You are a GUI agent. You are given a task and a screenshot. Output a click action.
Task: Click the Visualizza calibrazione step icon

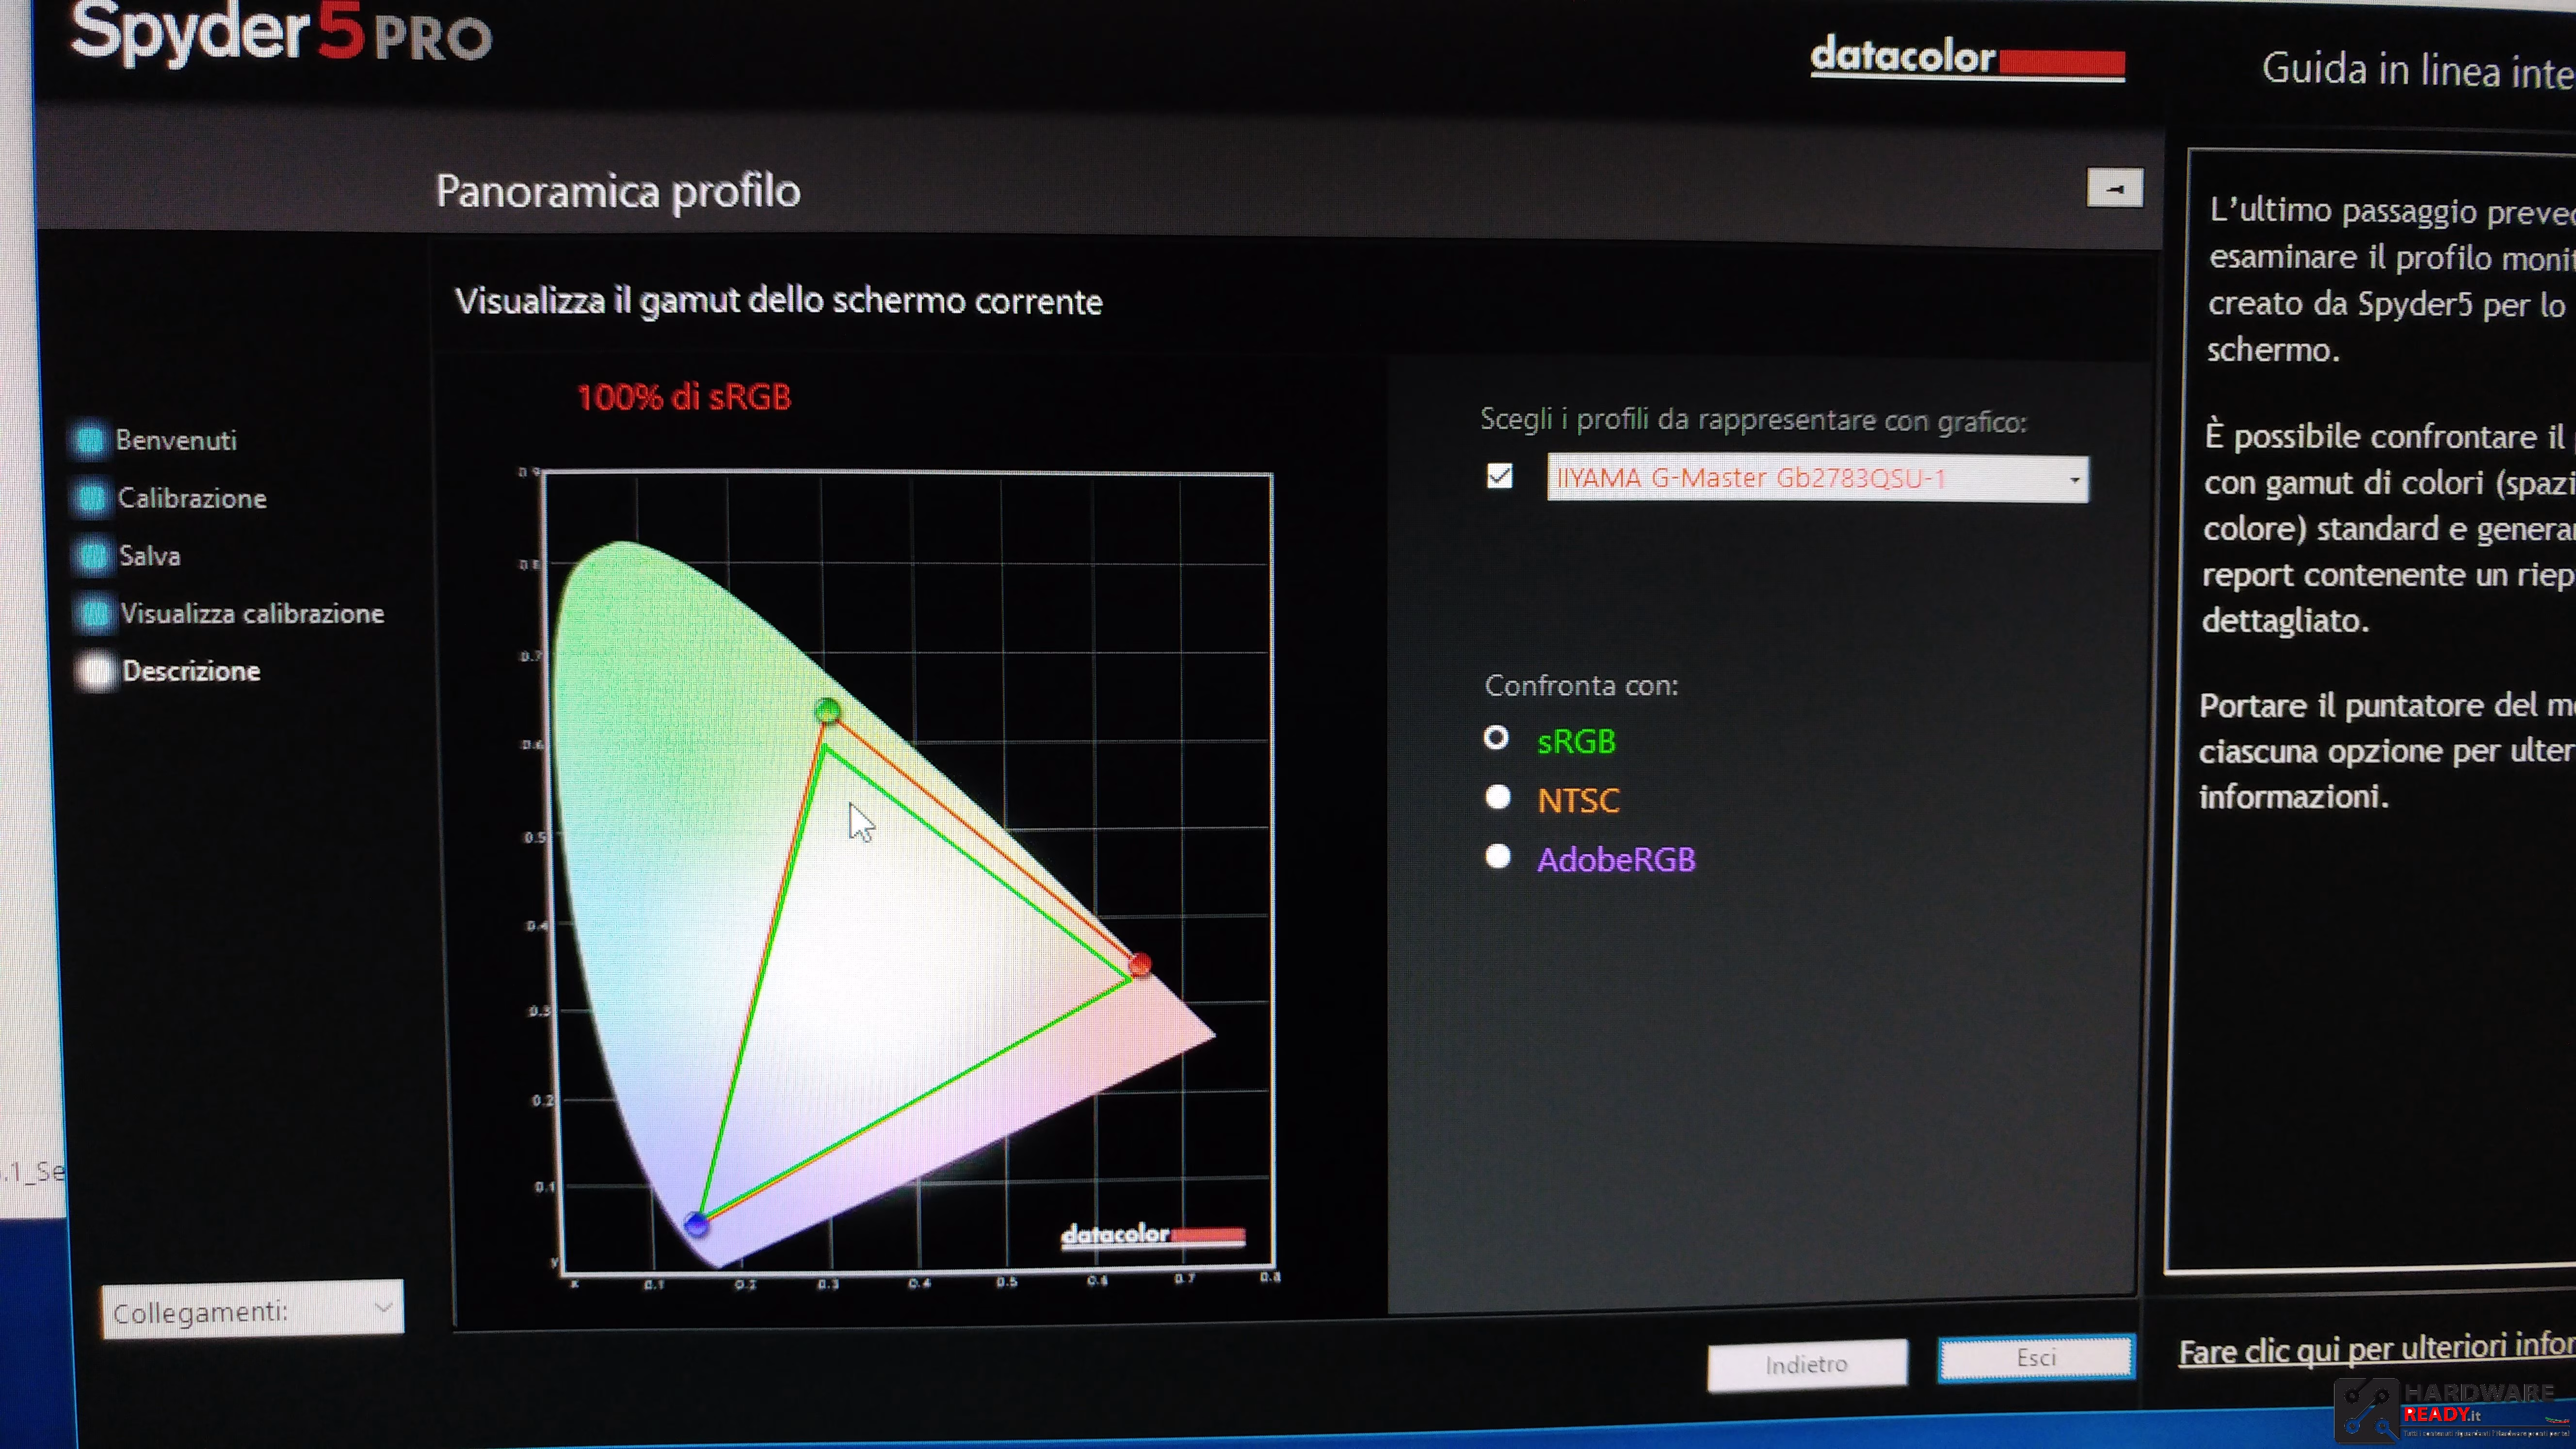point(95,613)
